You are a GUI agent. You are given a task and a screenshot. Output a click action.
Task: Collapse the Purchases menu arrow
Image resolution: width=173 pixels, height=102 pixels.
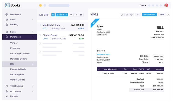[33, 37]
